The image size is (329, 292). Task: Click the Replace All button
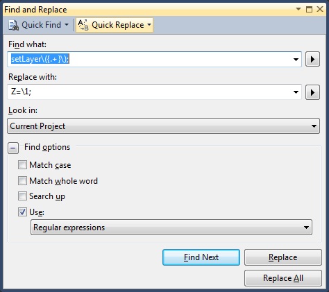[x=283, y=278]
